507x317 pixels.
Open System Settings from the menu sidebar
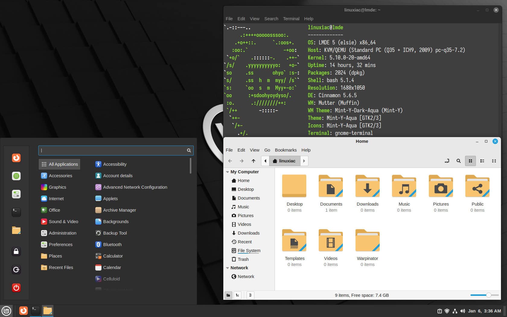tap(16, 194)
